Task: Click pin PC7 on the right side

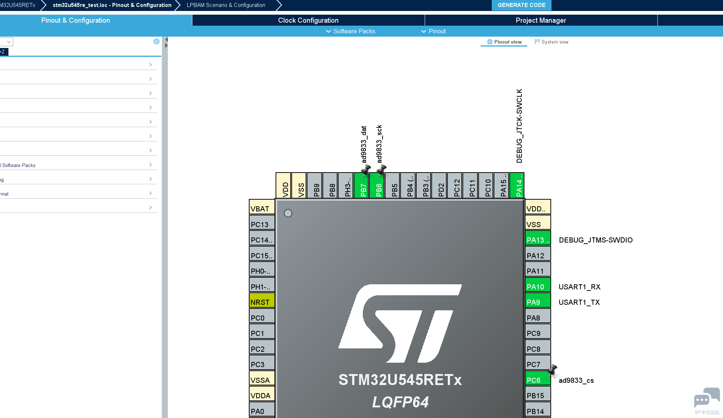Action: (538, 362)
